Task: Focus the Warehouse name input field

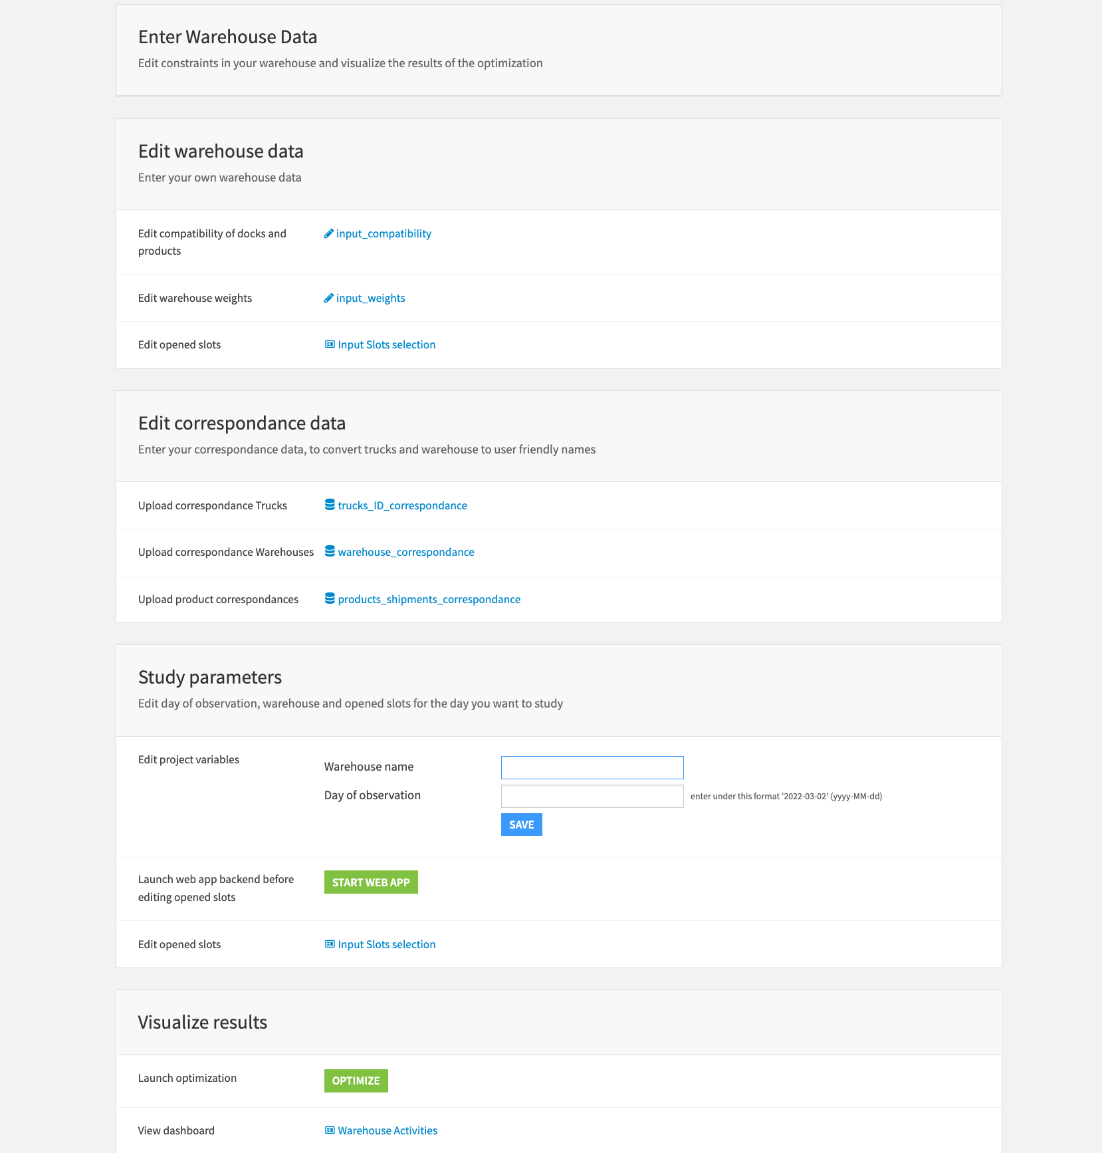Action: (x=592, y=767)
